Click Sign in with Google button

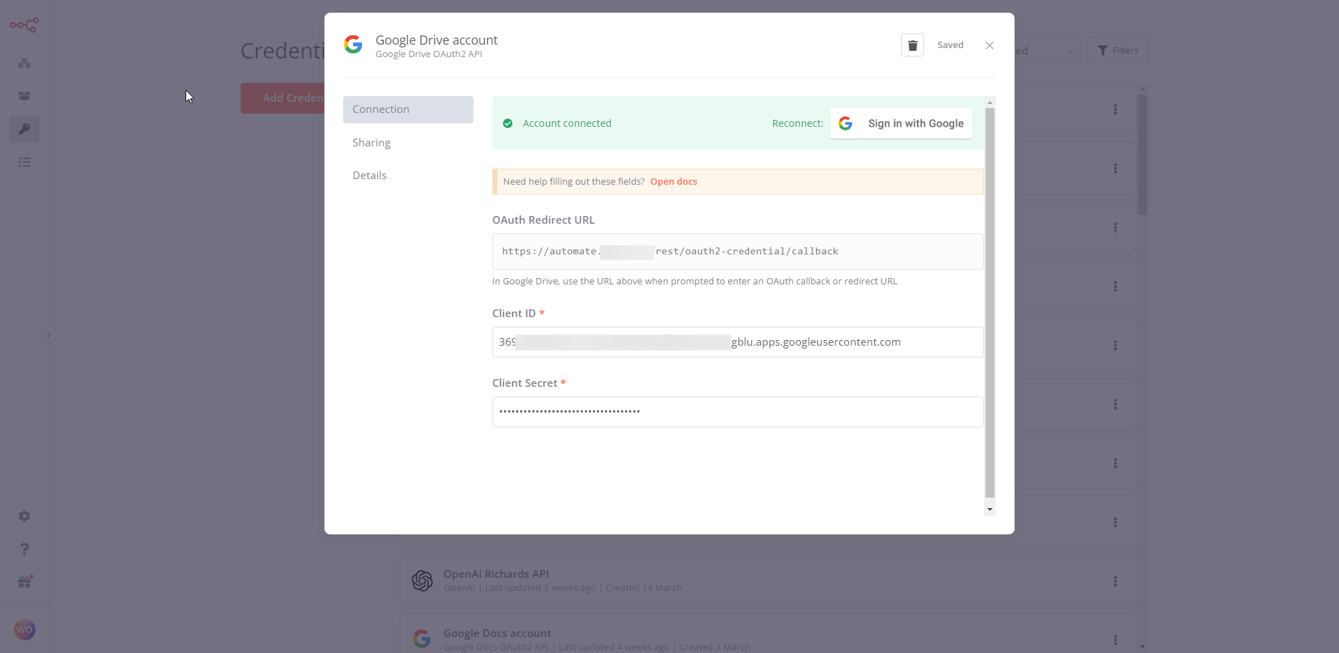(x=900, y=123)
